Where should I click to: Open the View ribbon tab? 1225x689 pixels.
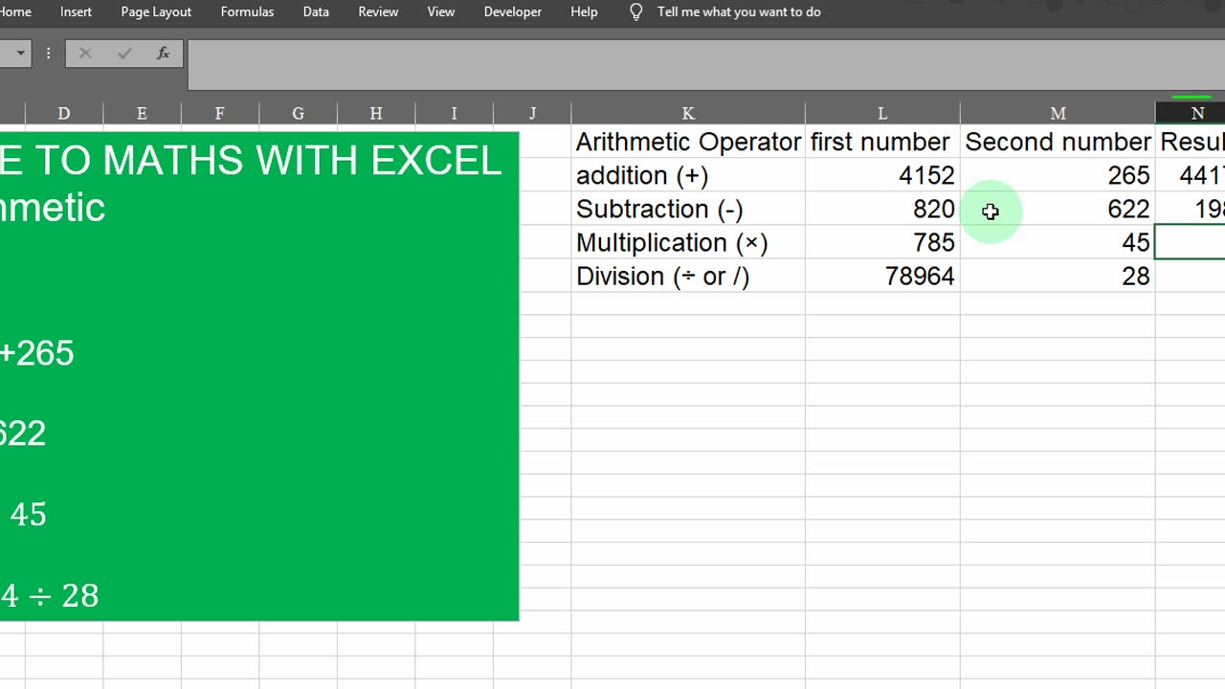pyautogui.click(x=441, y=11)
